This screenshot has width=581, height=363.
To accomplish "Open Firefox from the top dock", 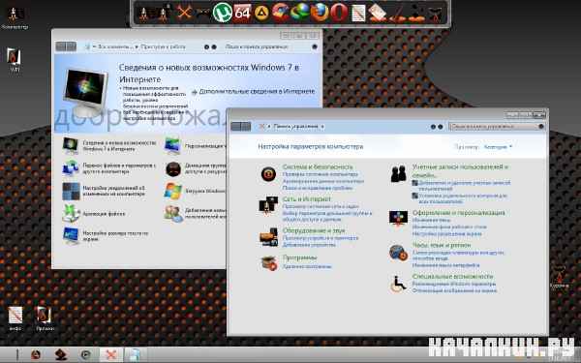I will (x=319, y=13).
